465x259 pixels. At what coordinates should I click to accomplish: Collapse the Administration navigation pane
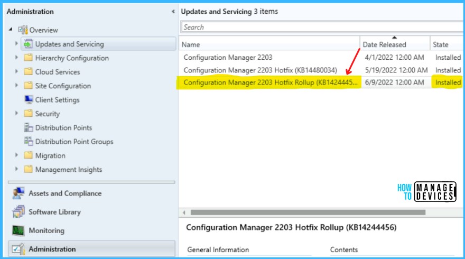pos(173,12)
